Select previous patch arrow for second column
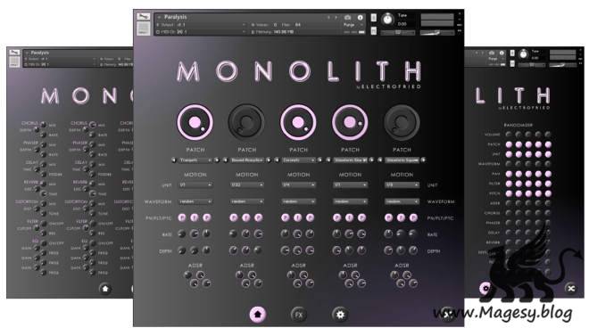Screen dimensions: 589x328 (x=226, y=160)
